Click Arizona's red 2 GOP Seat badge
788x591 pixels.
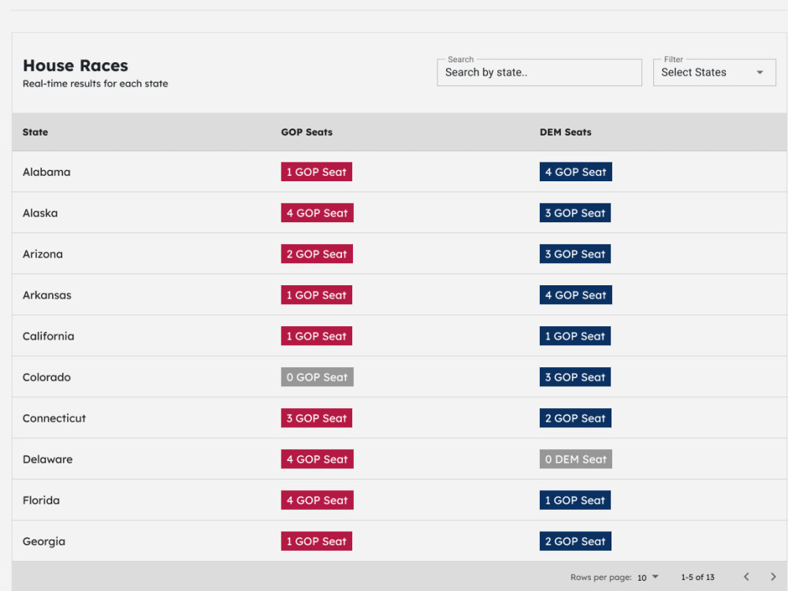(317, 255)
